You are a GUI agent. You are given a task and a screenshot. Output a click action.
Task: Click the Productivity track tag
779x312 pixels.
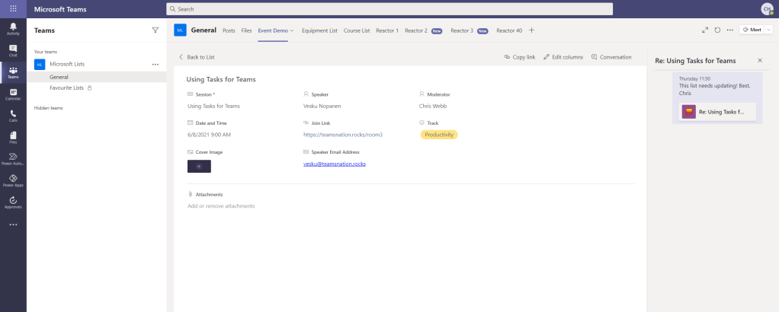439,135
